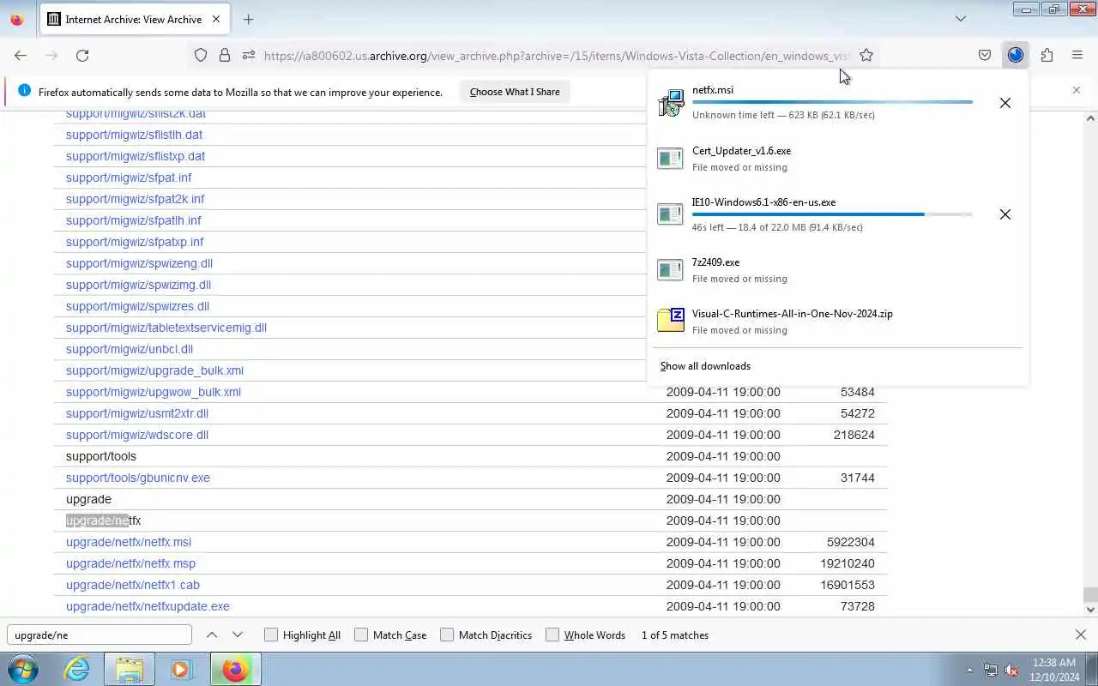Viewport: 1098px width, 686px height.
Task: Bookmark this page with star icon
Action: point(866,55)
